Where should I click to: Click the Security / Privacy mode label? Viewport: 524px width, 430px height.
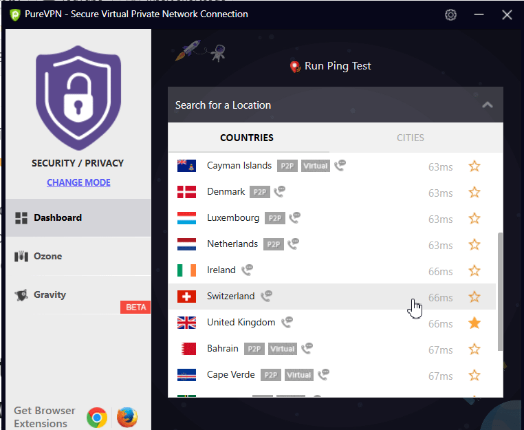78,163
